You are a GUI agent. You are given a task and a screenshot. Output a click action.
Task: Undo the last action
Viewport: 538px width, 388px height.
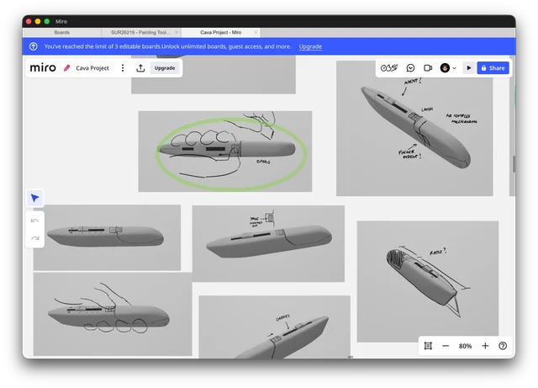34,221
